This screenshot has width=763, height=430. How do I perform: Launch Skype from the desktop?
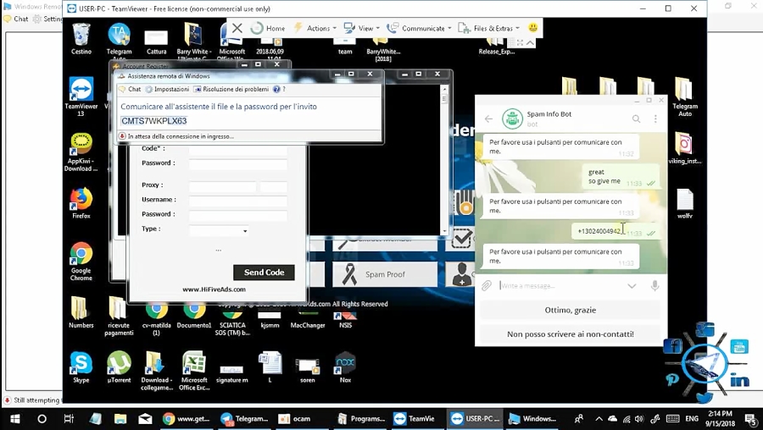[81, 367]
